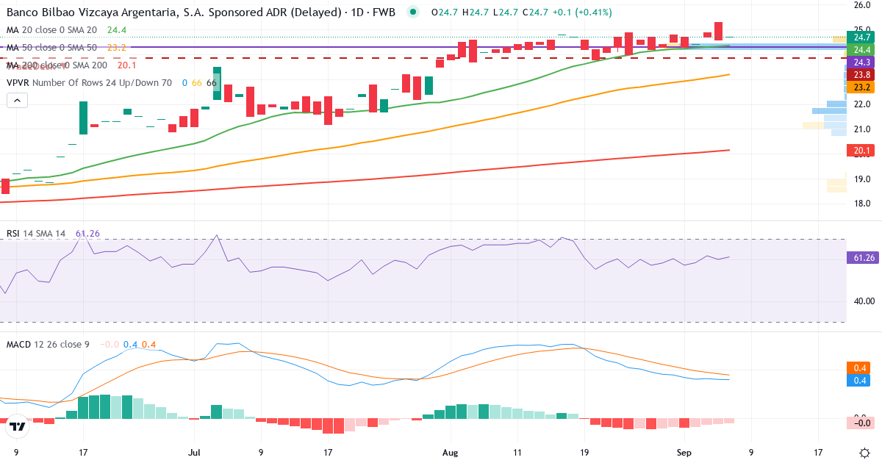Image resolution: width=882 pixels, height=463 pixels.
Task: Click the 40.00 RSI scale label
Action: 864,301
